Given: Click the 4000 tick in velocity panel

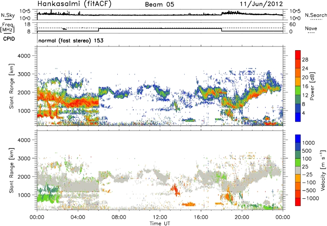Looking at the screenshot, I should coord(24,140).
